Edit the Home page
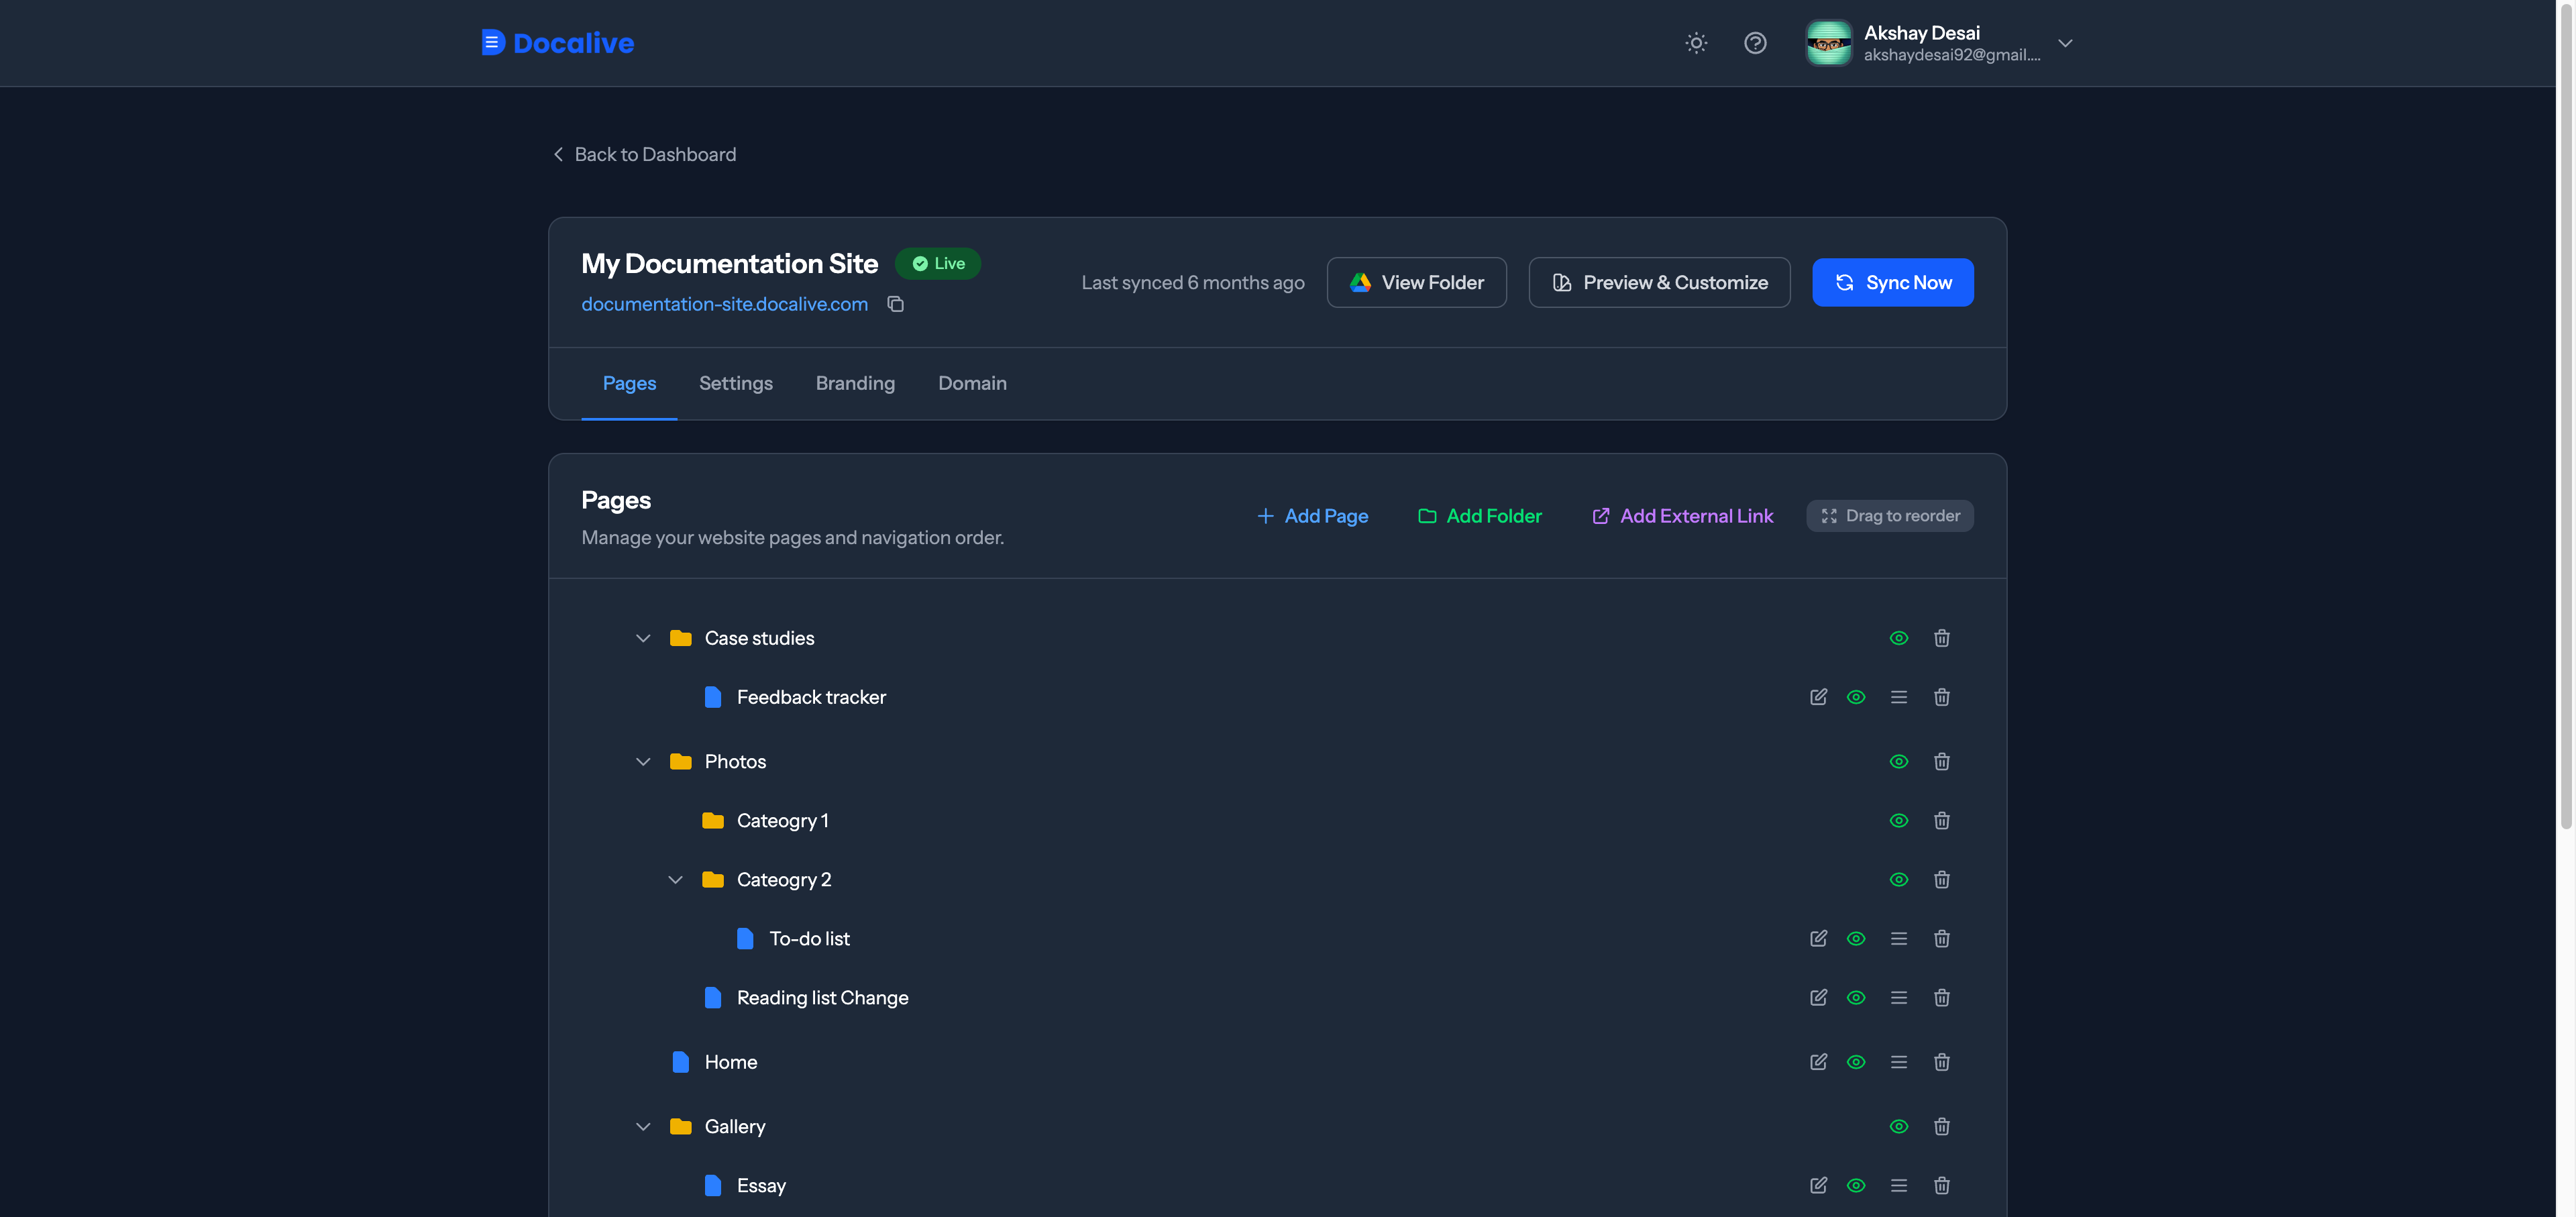This screenshot has height=1217, width=2576. (x=1818, y=1062)
